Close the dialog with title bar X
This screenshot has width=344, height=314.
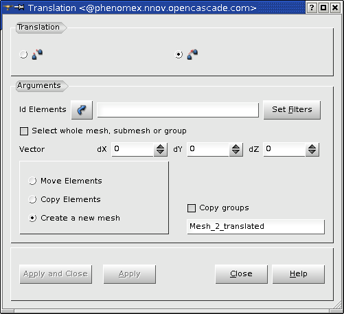(x=335, y=8)
